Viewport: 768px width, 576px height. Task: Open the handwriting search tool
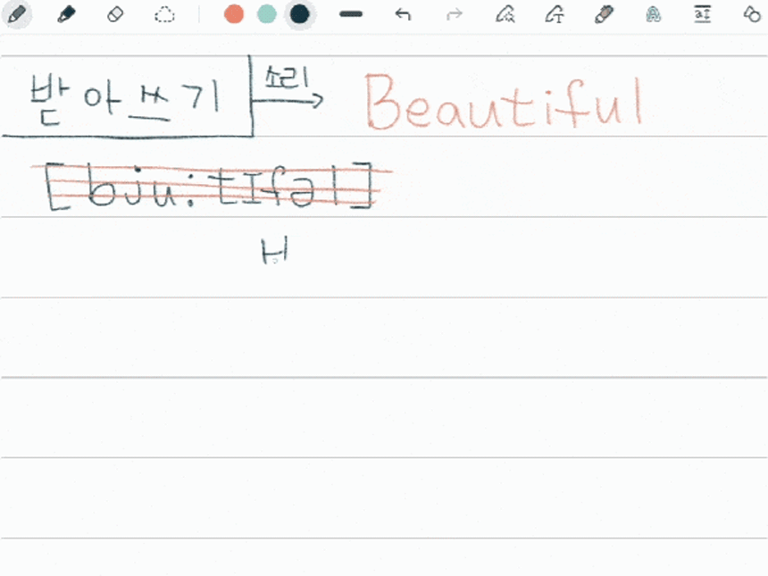[x=505, y=14]
